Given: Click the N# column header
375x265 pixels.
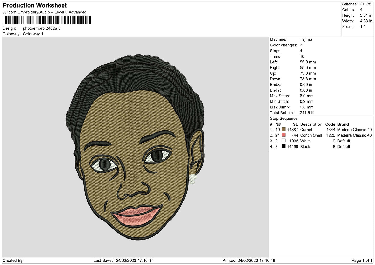Looking at the screenshot, I should click(278, 124).
